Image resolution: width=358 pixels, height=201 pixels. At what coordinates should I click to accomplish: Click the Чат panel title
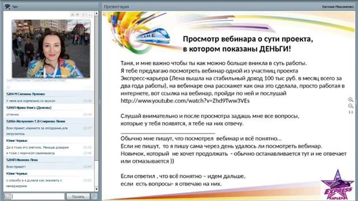15,7
